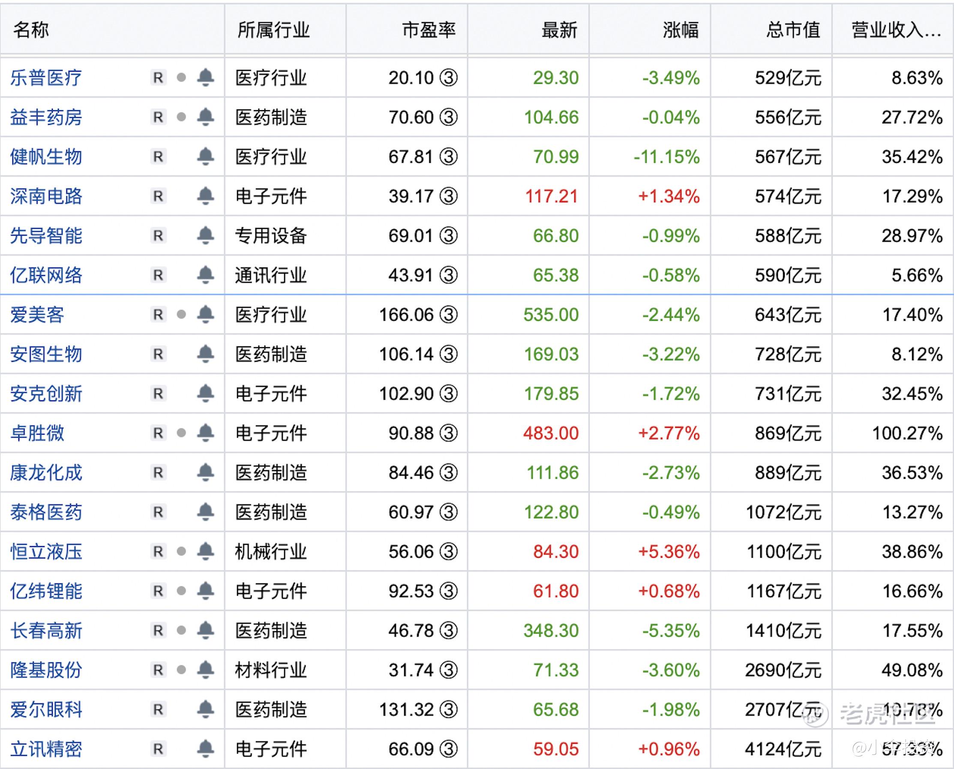Click the alert bell for 安图生物
Image resolution: width=954 pixels, height=769 pixels.
pos(206,354)
